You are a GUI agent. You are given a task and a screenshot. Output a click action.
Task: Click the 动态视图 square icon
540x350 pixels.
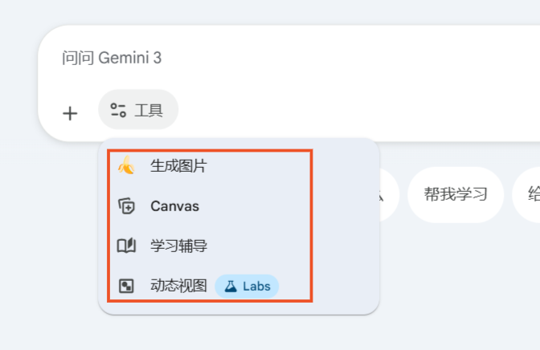coord(126,286)
